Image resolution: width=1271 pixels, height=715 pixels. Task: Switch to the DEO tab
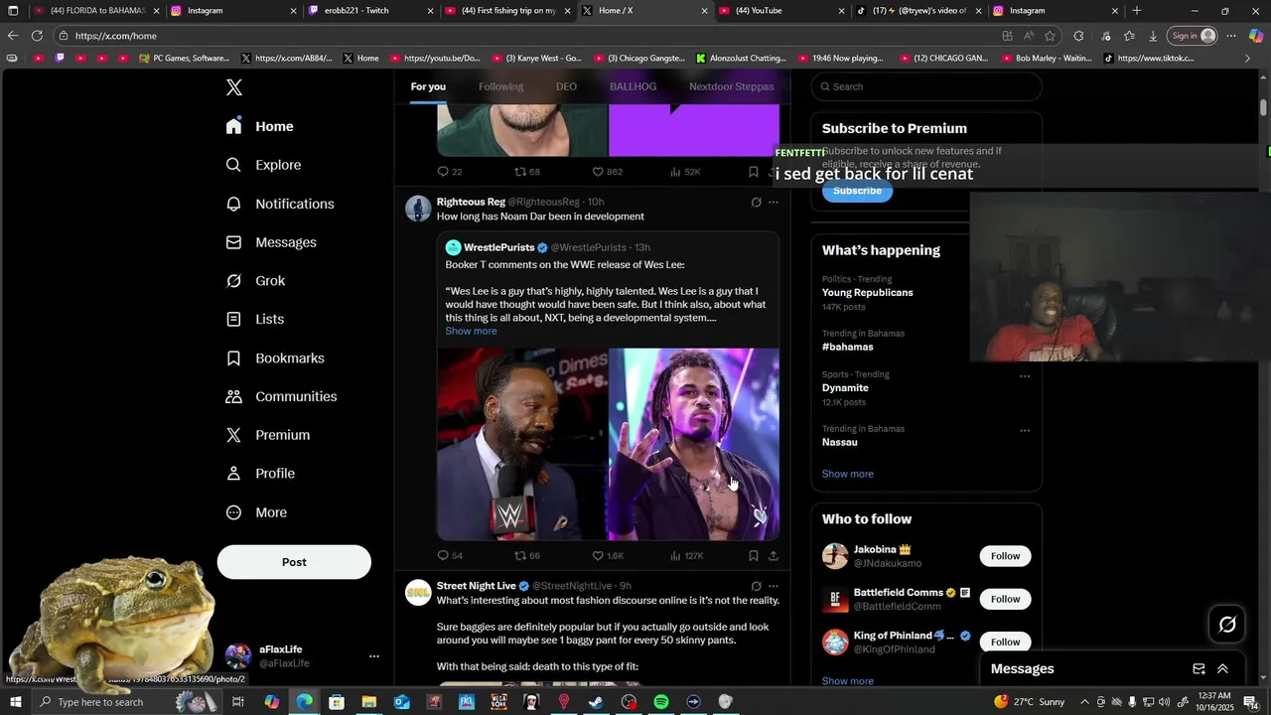pos(566,86)
